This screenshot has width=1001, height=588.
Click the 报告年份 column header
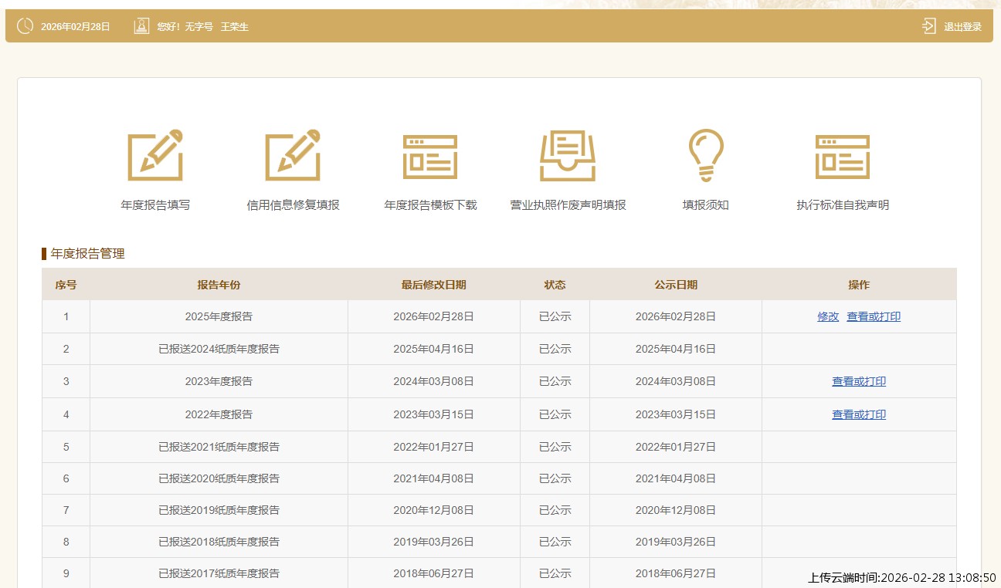219,285
